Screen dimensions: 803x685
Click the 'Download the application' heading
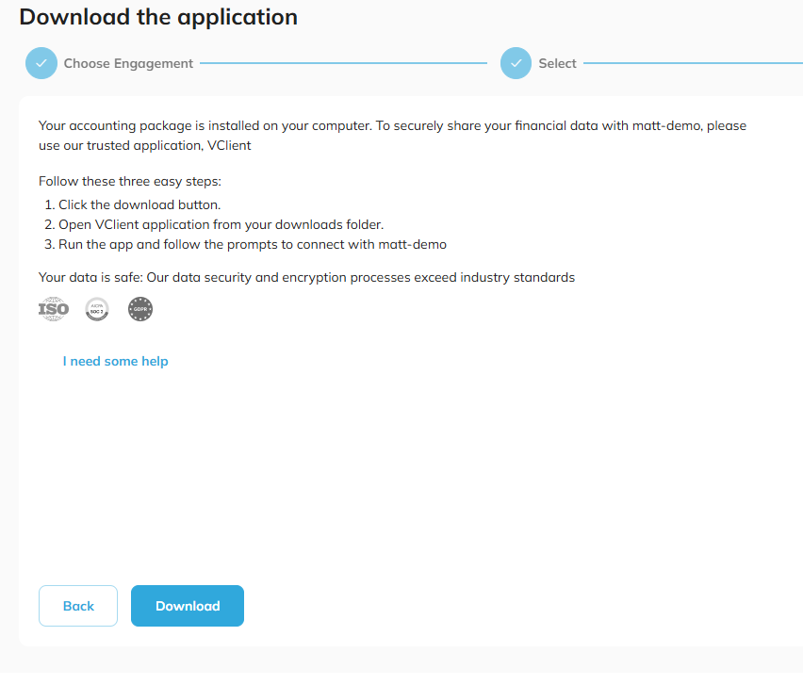pyautogui.click(x=158, y=17)
